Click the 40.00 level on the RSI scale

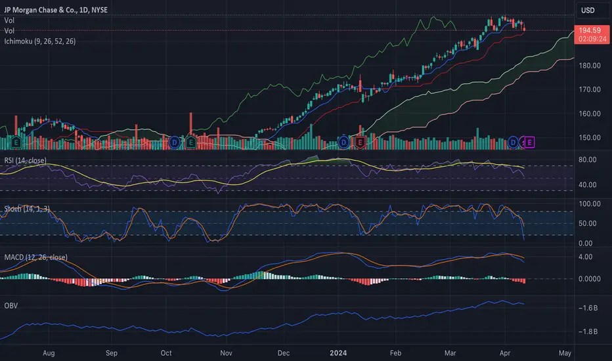[588, 184]
